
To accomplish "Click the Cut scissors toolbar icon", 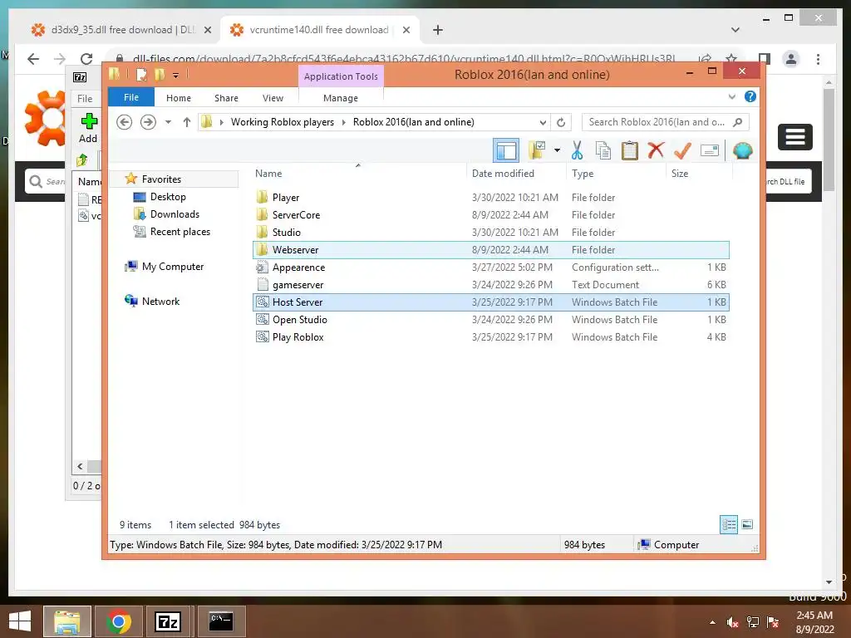I will pyautogui.click(x=577, y=150).
